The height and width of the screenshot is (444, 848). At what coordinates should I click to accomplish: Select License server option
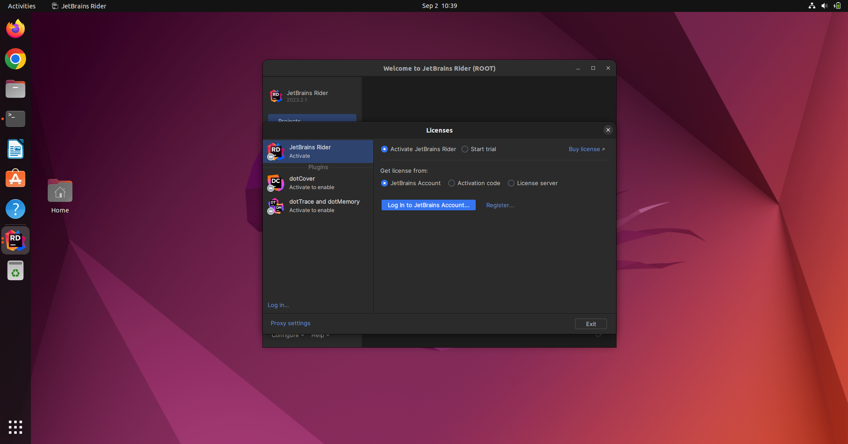pyautogui.click(x=511, y=183)
